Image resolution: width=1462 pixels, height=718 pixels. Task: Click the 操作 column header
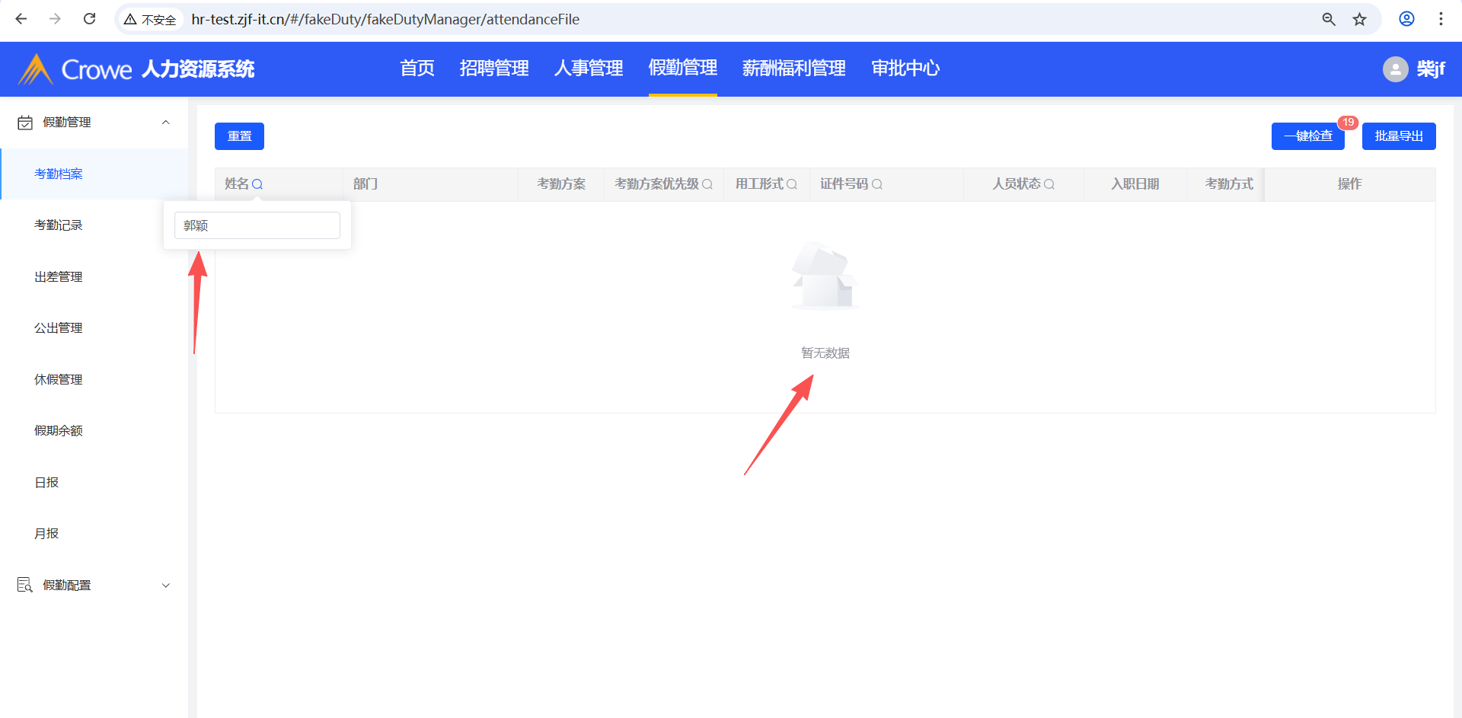coord(1349,184)
